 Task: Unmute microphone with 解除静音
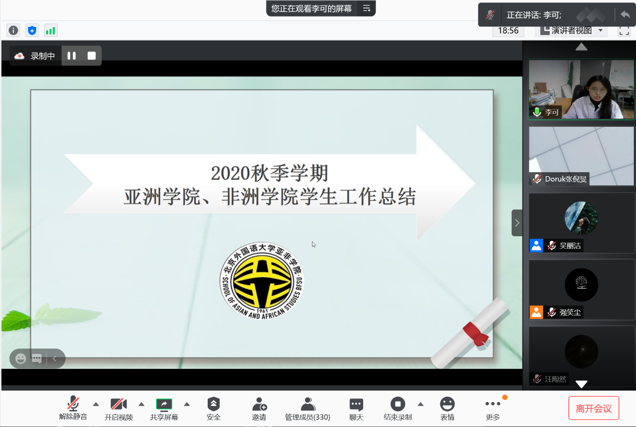73,408
